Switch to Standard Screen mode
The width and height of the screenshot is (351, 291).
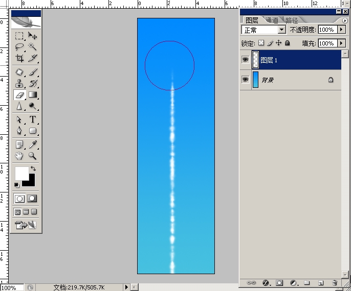click(17, 212)
